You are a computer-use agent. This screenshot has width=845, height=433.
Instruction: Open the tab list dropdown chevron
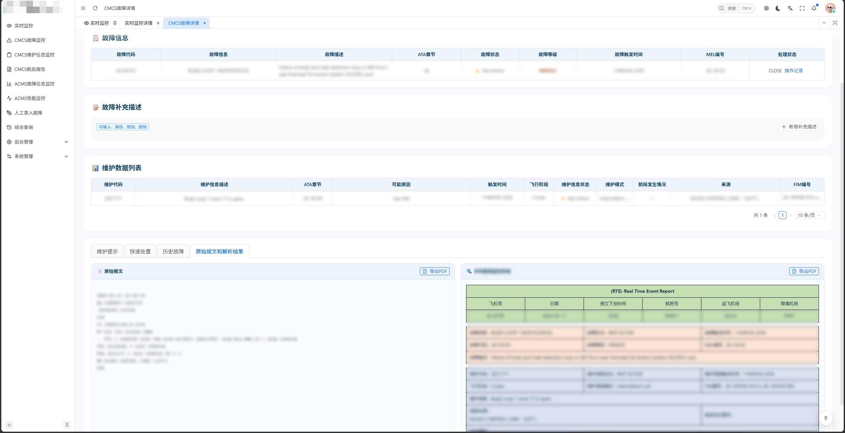click(x=824, y=23)
